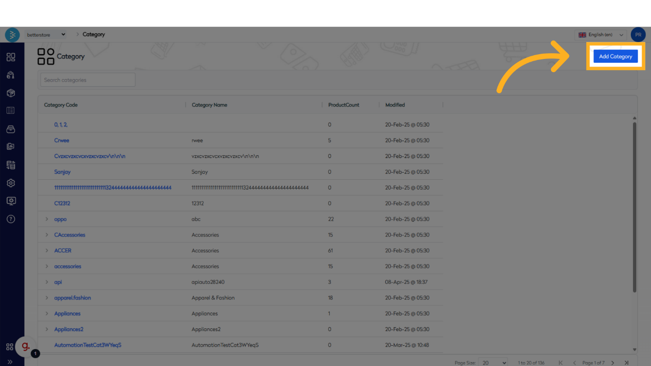Go to the next page arrow
This screenshot has height=366, width=651.
pos(613,363)
